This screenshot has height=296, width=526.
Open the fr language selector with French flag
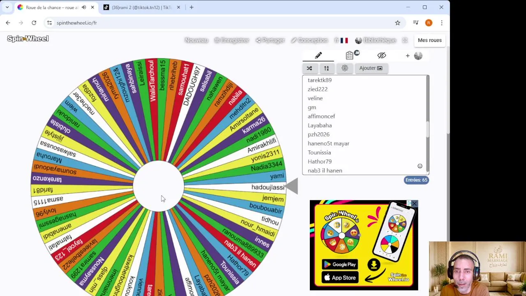pos(341,40)
